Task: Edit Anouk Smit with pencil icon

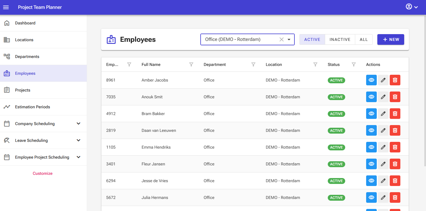Action: pyautogui.click(x=383, y=97)
